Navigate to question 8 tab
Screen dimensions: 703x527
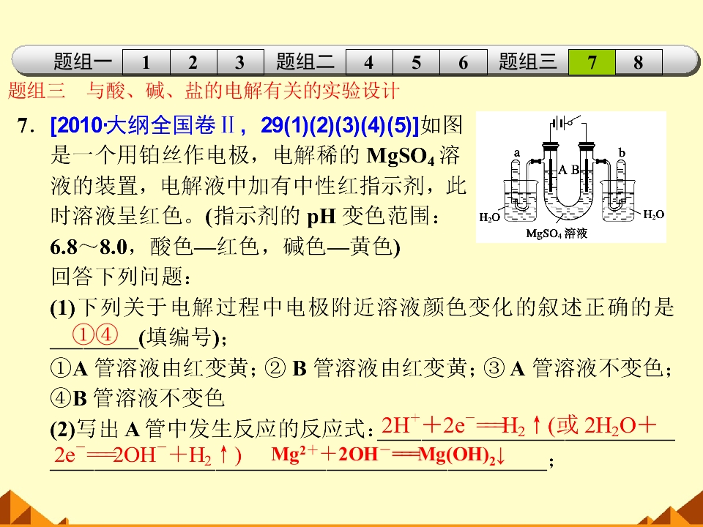pos(639,61)
